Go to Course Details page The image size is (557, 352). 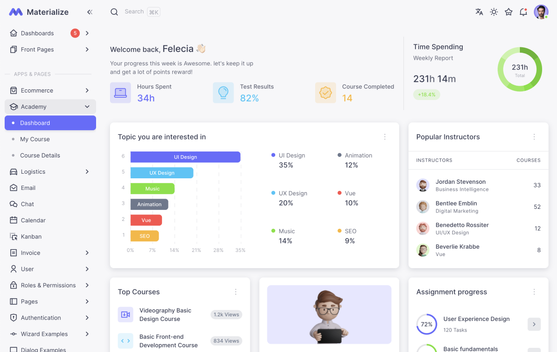(x=41, y=155)
